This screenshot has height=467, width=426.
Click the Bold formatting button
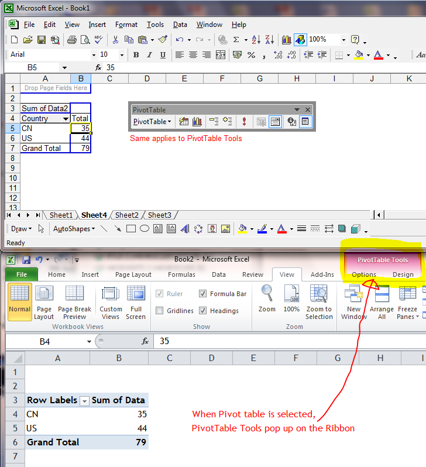(x=136, y=55)
